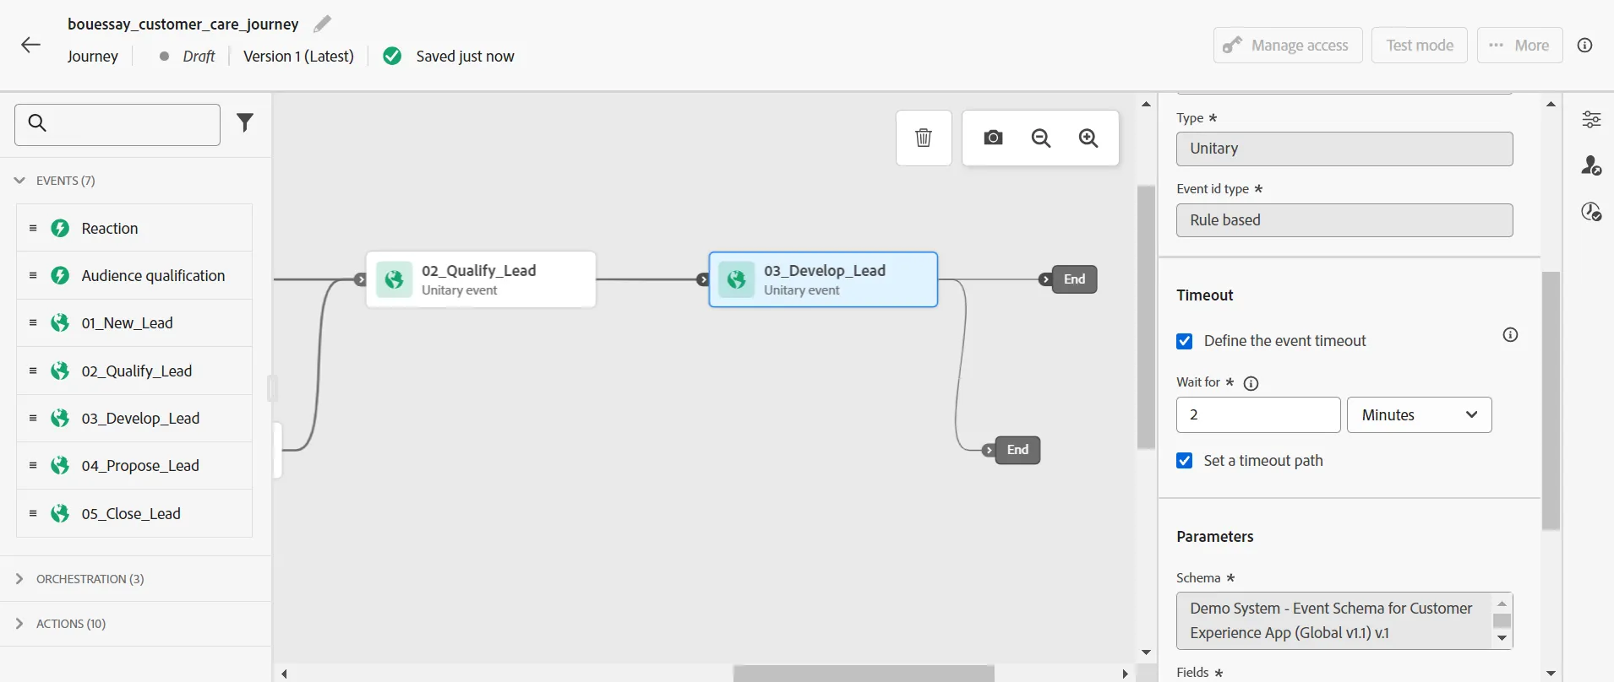Click the Wait for info icon
This screenshot has width=1614, height=682.
1251,383
